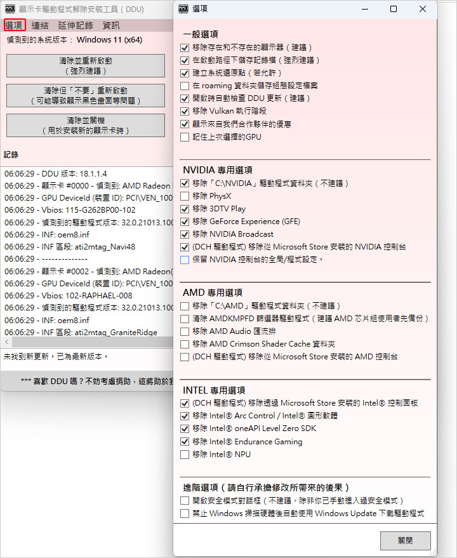457x558 pixels.
Task: Toggle 移除 3DTV Play checkbox
Action: coord(184,209)
